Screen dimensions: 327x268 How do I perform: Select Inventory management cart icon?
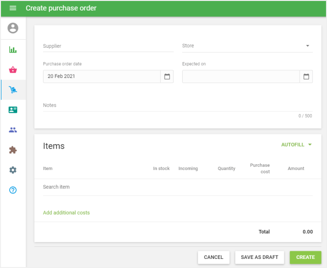click(x=13, y=90)
